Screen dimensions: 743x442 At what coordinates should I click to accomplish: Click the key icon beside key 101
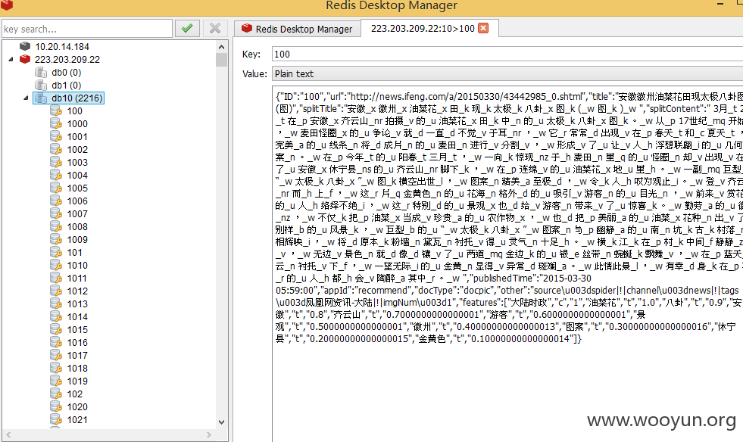(x=56, y=253)
